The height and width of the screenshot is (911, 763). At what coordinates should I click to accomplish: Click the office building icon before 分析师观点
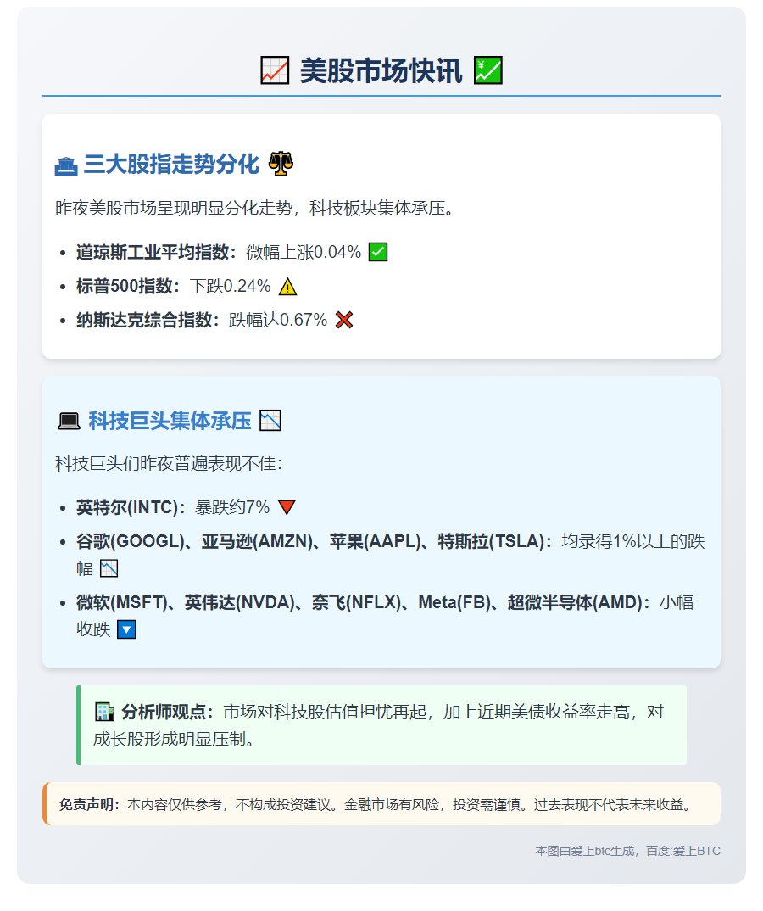pyautogui.click(x=103, y=712)
